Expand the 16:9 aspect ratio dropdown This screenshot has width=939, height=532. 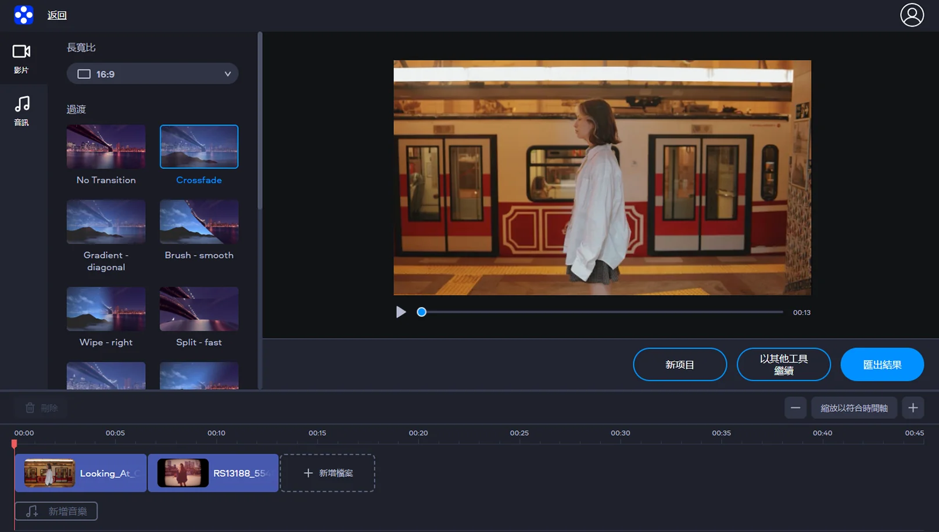point(153,74)
